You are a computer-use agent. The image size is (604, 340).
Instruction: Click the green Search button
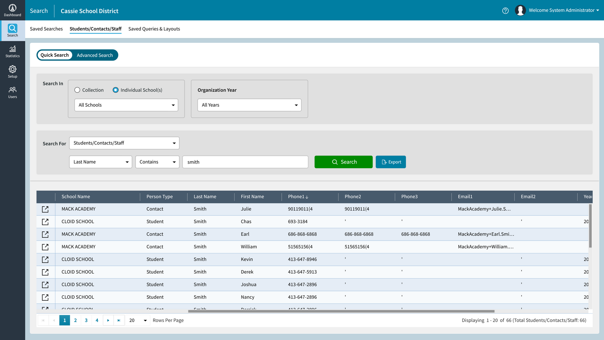pos(344,162)
